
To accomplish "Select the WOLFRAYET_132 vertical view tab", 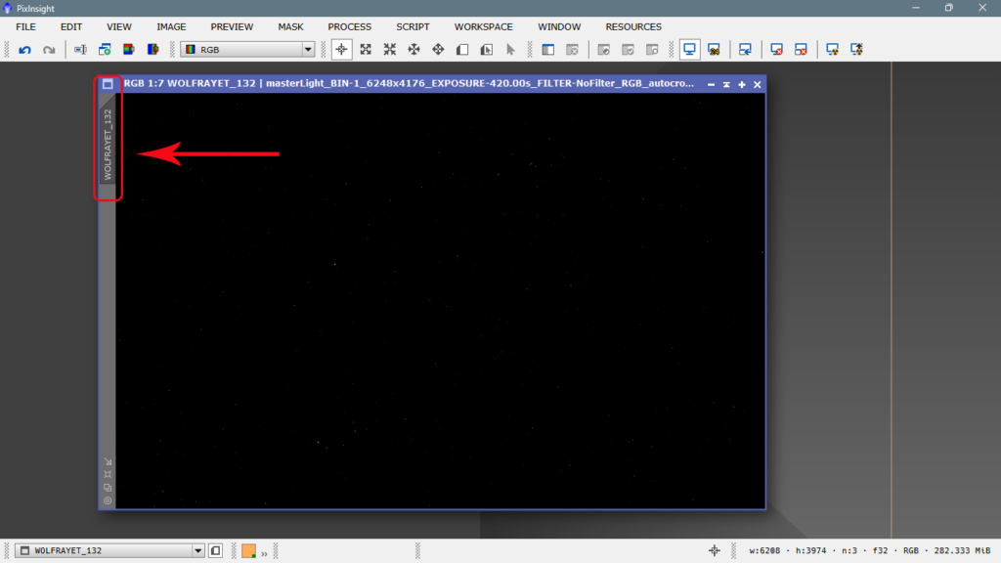I will click(x=108, y=145).
